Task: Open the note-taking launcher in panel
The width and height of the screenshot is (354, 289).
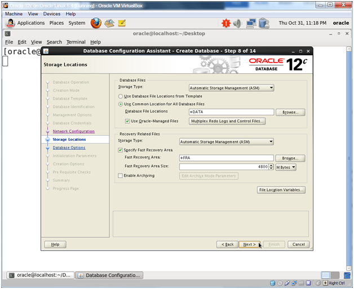Action: click(x=121, y=23)
